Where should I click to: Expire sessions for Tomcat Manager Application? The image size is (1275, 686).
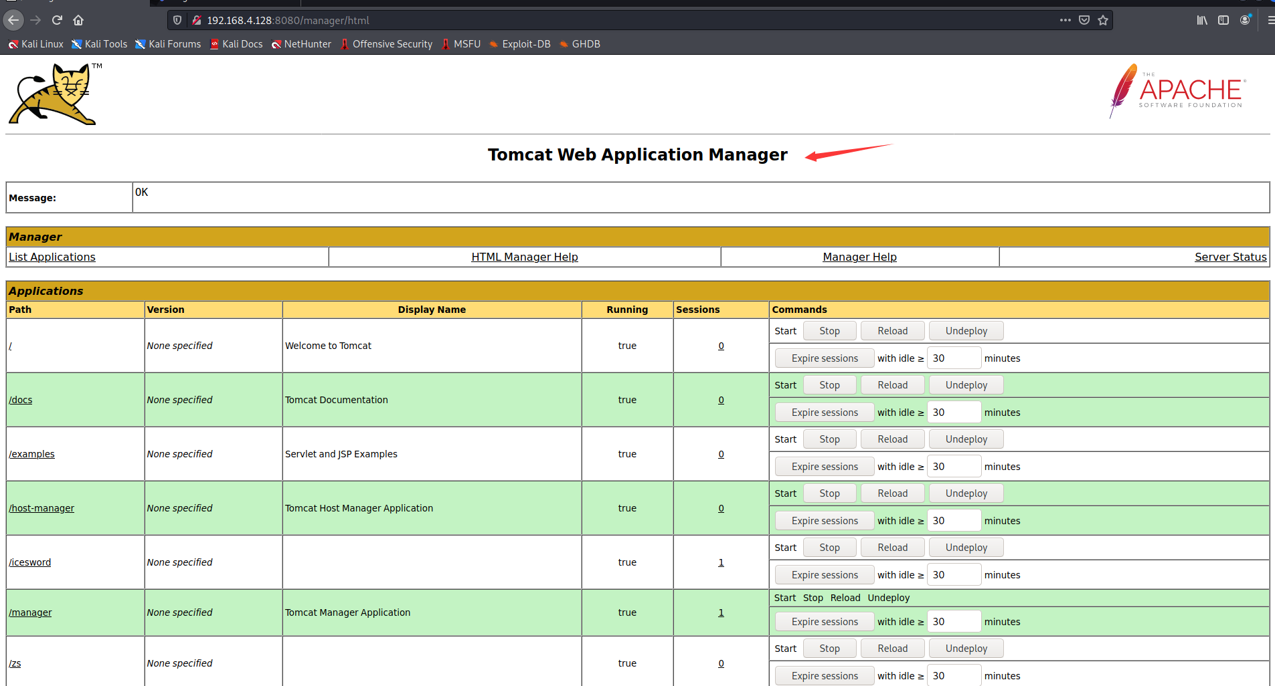(825, 622)
